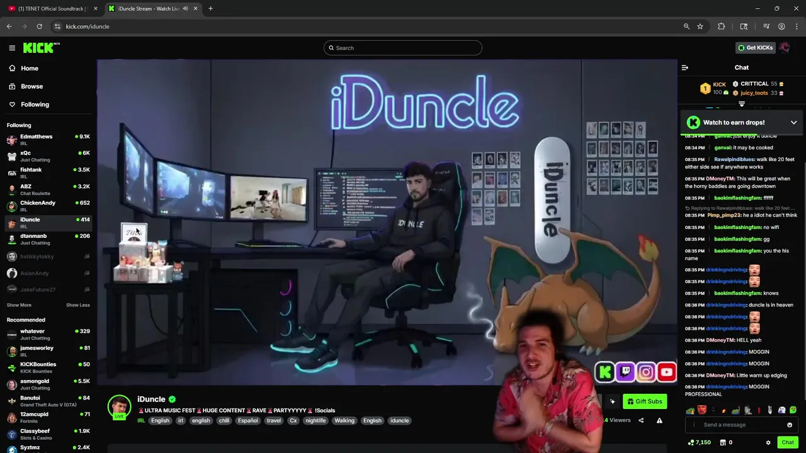The image size is (806, 453).
Task: Open Banutoi recommended channel
Action: point(48,401)
